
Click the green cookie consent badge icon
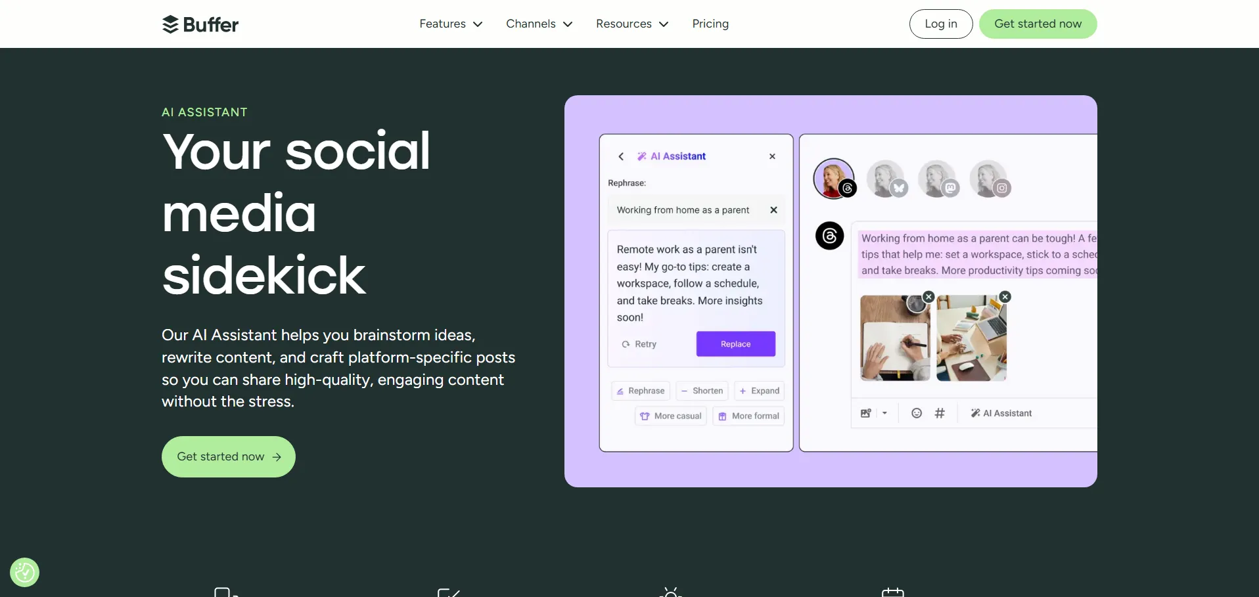click(25, 572)
